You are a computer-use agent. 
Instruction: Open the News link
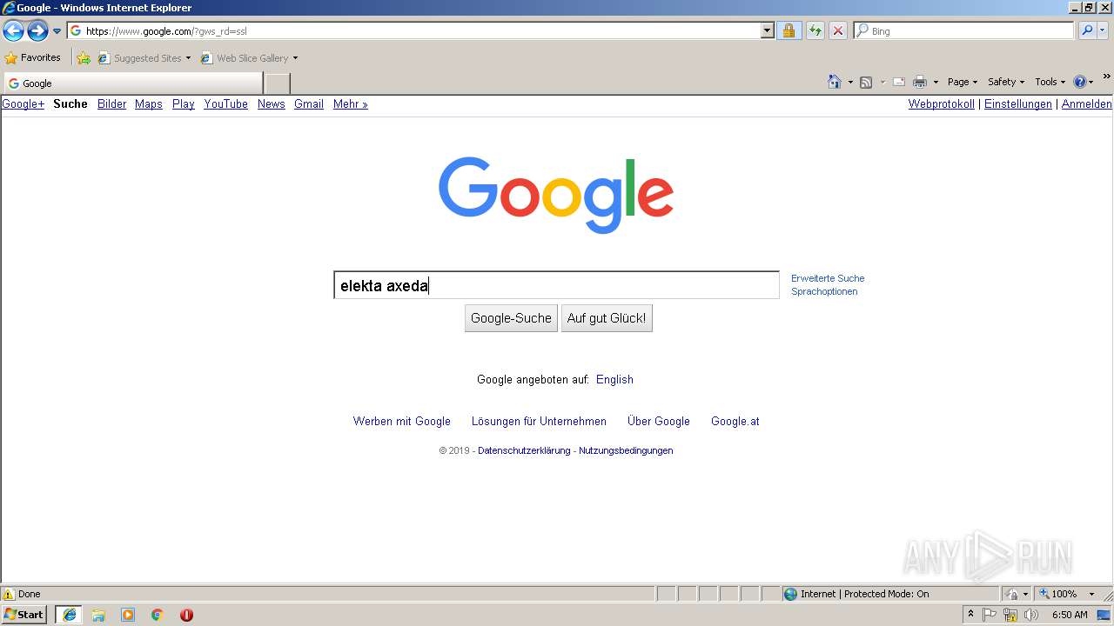pyautogui.click(x=271, y=103)
